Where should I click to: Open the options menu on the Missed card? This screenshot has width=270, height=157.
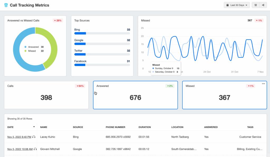coord(263,83)
